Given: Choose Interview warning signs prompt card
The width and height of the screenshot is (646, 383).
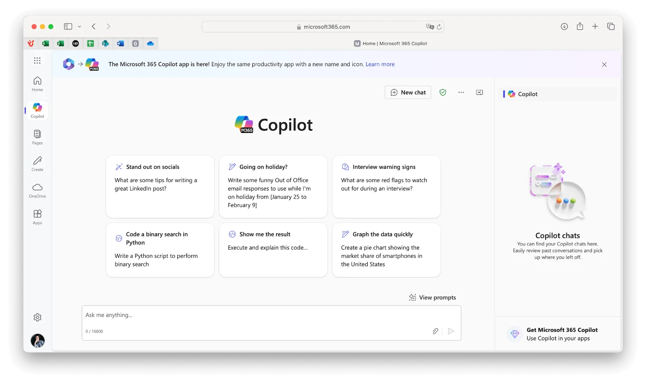Looking at the screenshot, I should click(x=386, y=187).
